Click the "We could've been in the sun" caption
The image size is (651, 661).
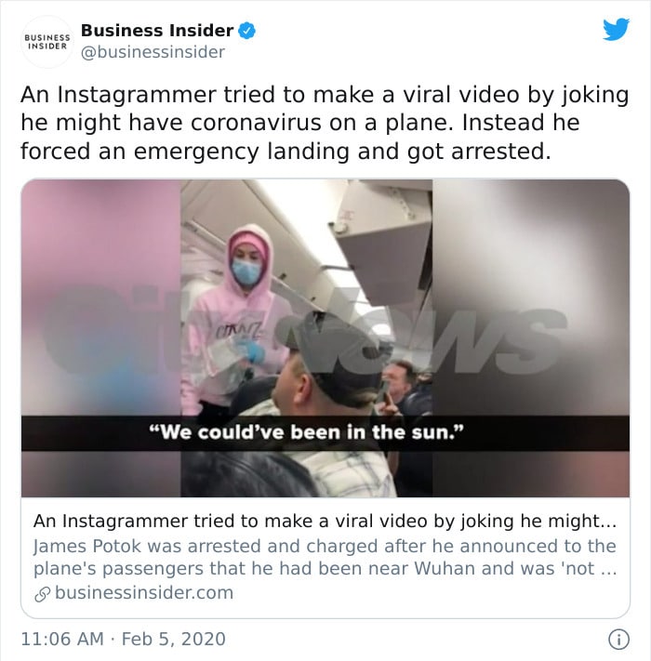(307, 433)
